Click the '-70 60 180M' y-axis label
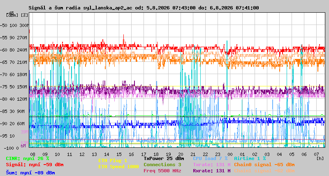329x176 pixels. [x=14, y=74]
